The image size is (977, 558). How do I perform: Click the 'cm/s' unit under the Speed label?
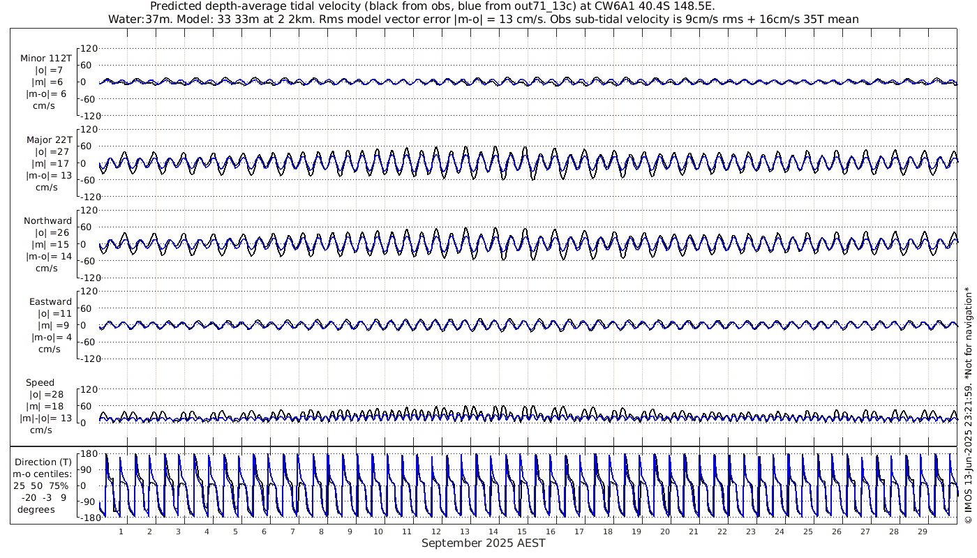point(41,430)
